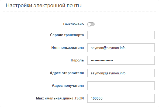Click the Пароль label text
This screenshot has height=107, width=159.
77,60
